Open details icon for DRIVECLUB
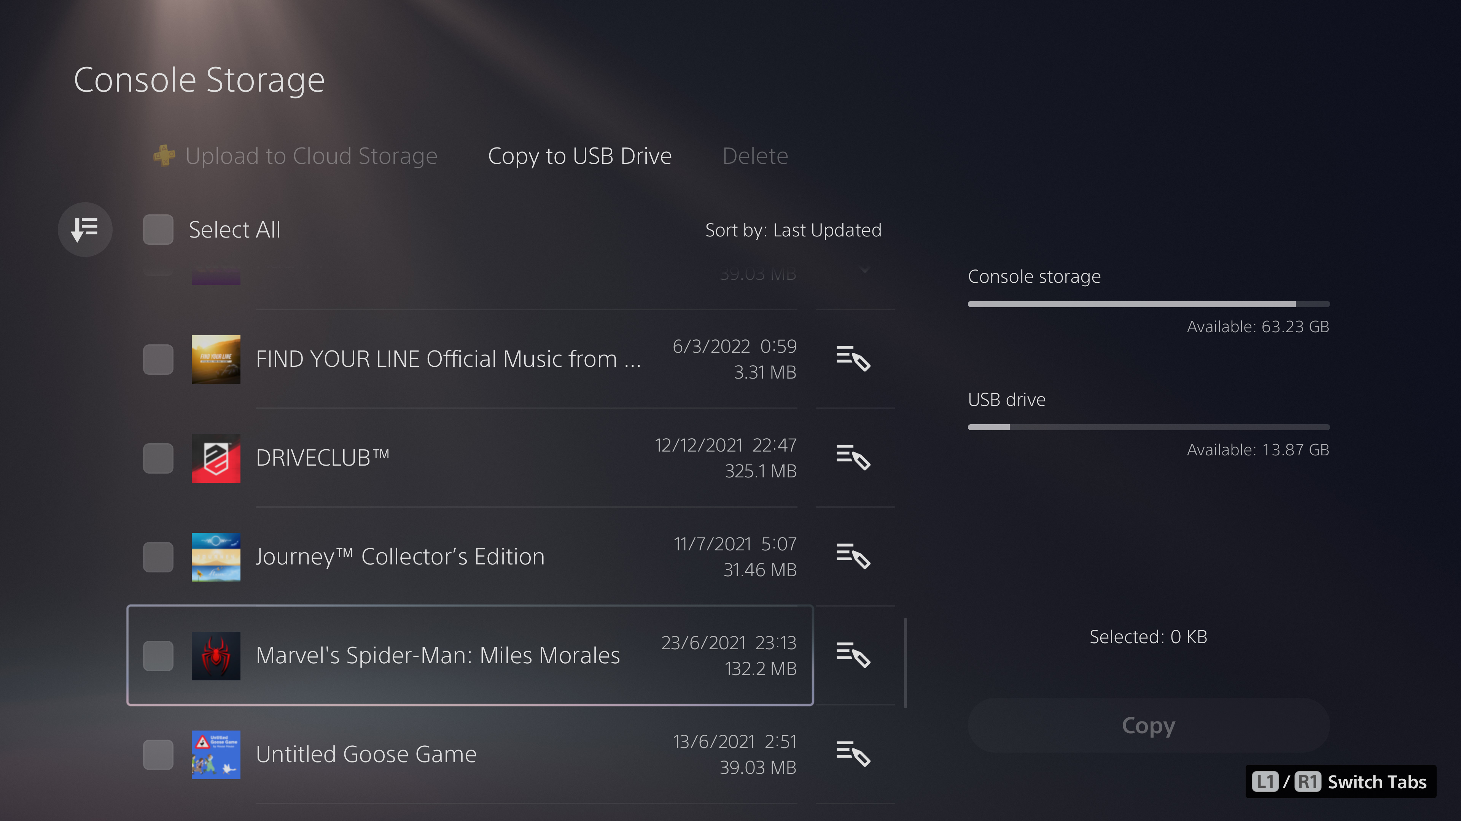 coord(853,457)
